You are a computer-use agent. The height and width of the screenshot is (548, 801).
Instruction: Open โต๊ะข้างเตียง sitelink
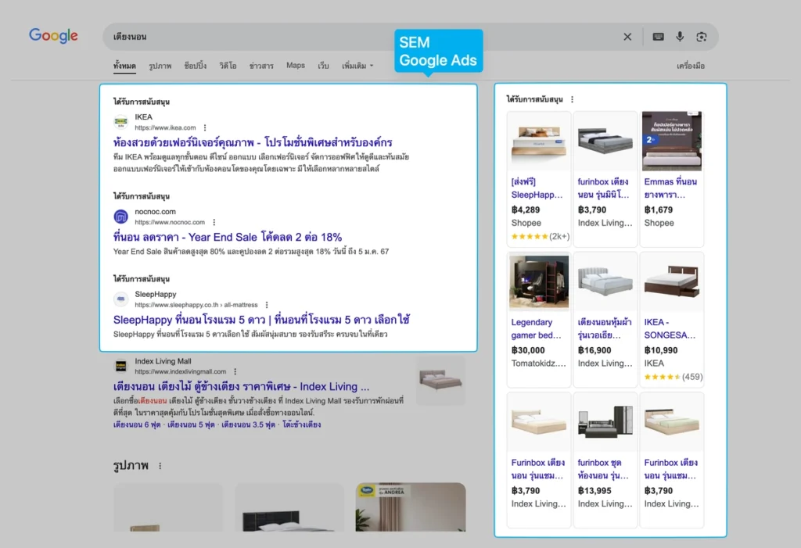[302, 424]
